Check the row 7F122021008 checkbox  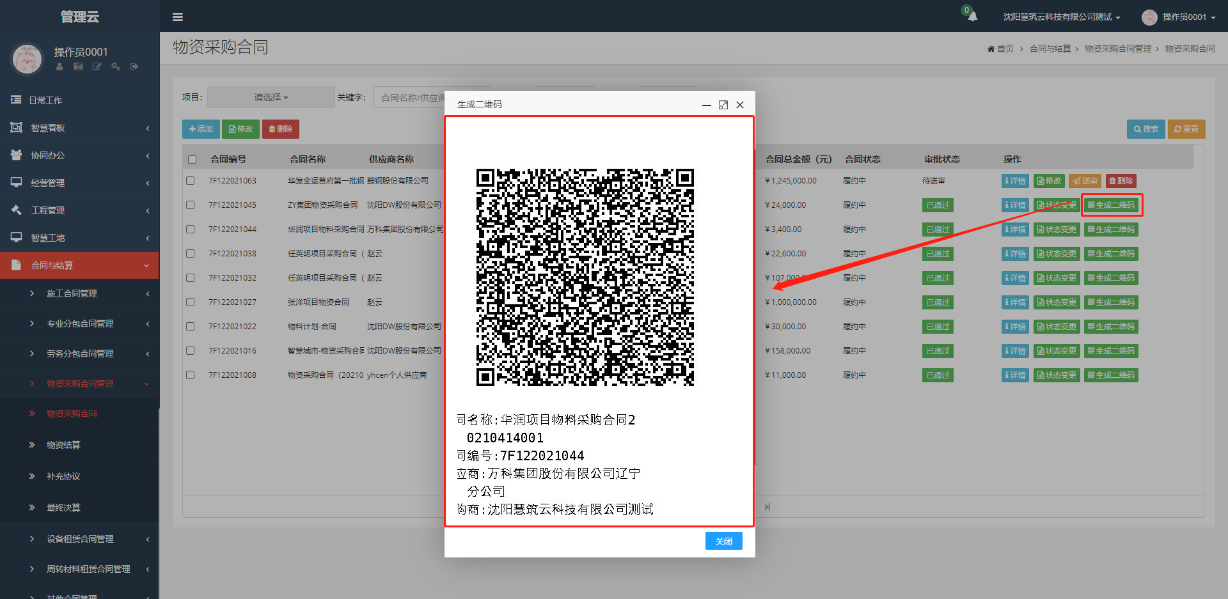(x=190, y=375)
